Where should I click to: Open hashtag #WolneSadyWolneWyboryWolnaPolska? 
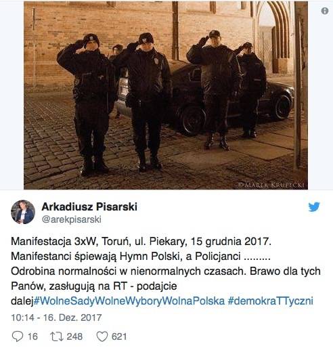click(x=129, y=301)
